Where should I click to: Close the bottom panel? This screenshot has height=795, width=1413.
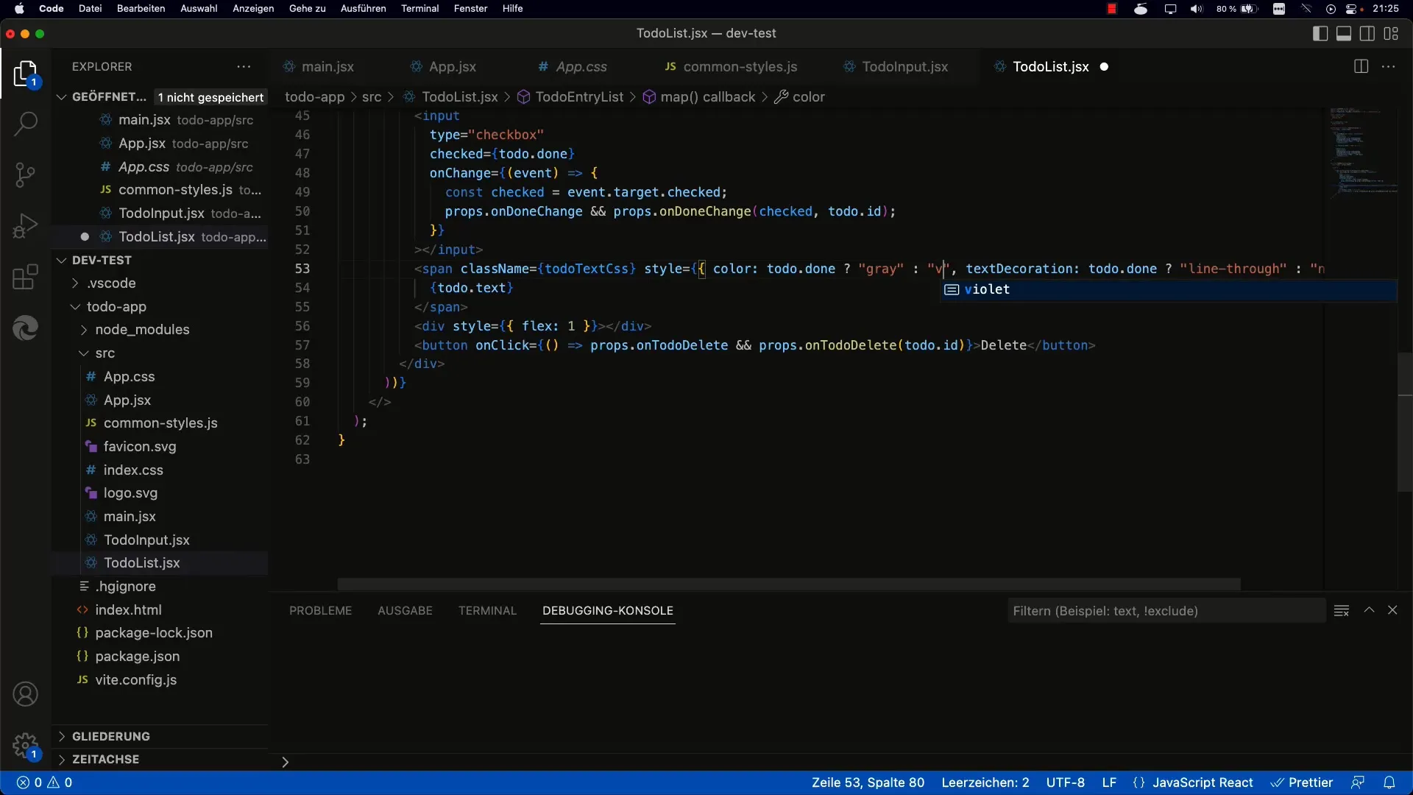[1392, 610]
